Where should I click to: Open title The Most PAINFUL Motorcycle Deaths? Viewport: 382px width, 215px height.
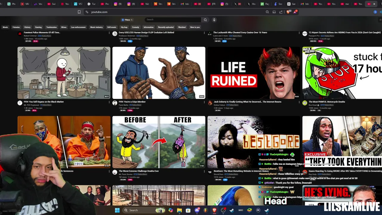click(327, 102)
